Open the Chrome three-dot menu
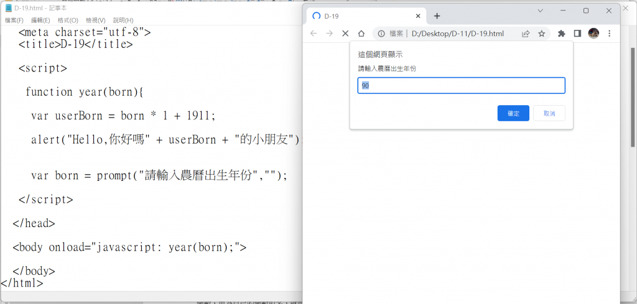This screenshot has height=304, width=637. (x=609, y=34)
